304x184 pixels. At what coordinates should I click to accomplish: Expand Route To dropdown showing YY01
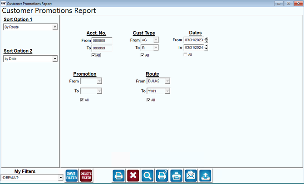(x=167, y=91)
